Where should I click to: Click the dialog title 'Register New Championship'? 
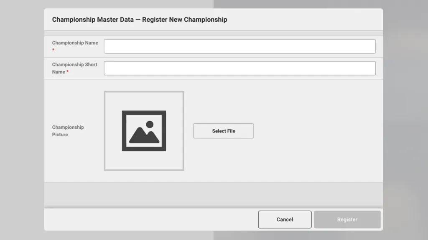[184, 20]
